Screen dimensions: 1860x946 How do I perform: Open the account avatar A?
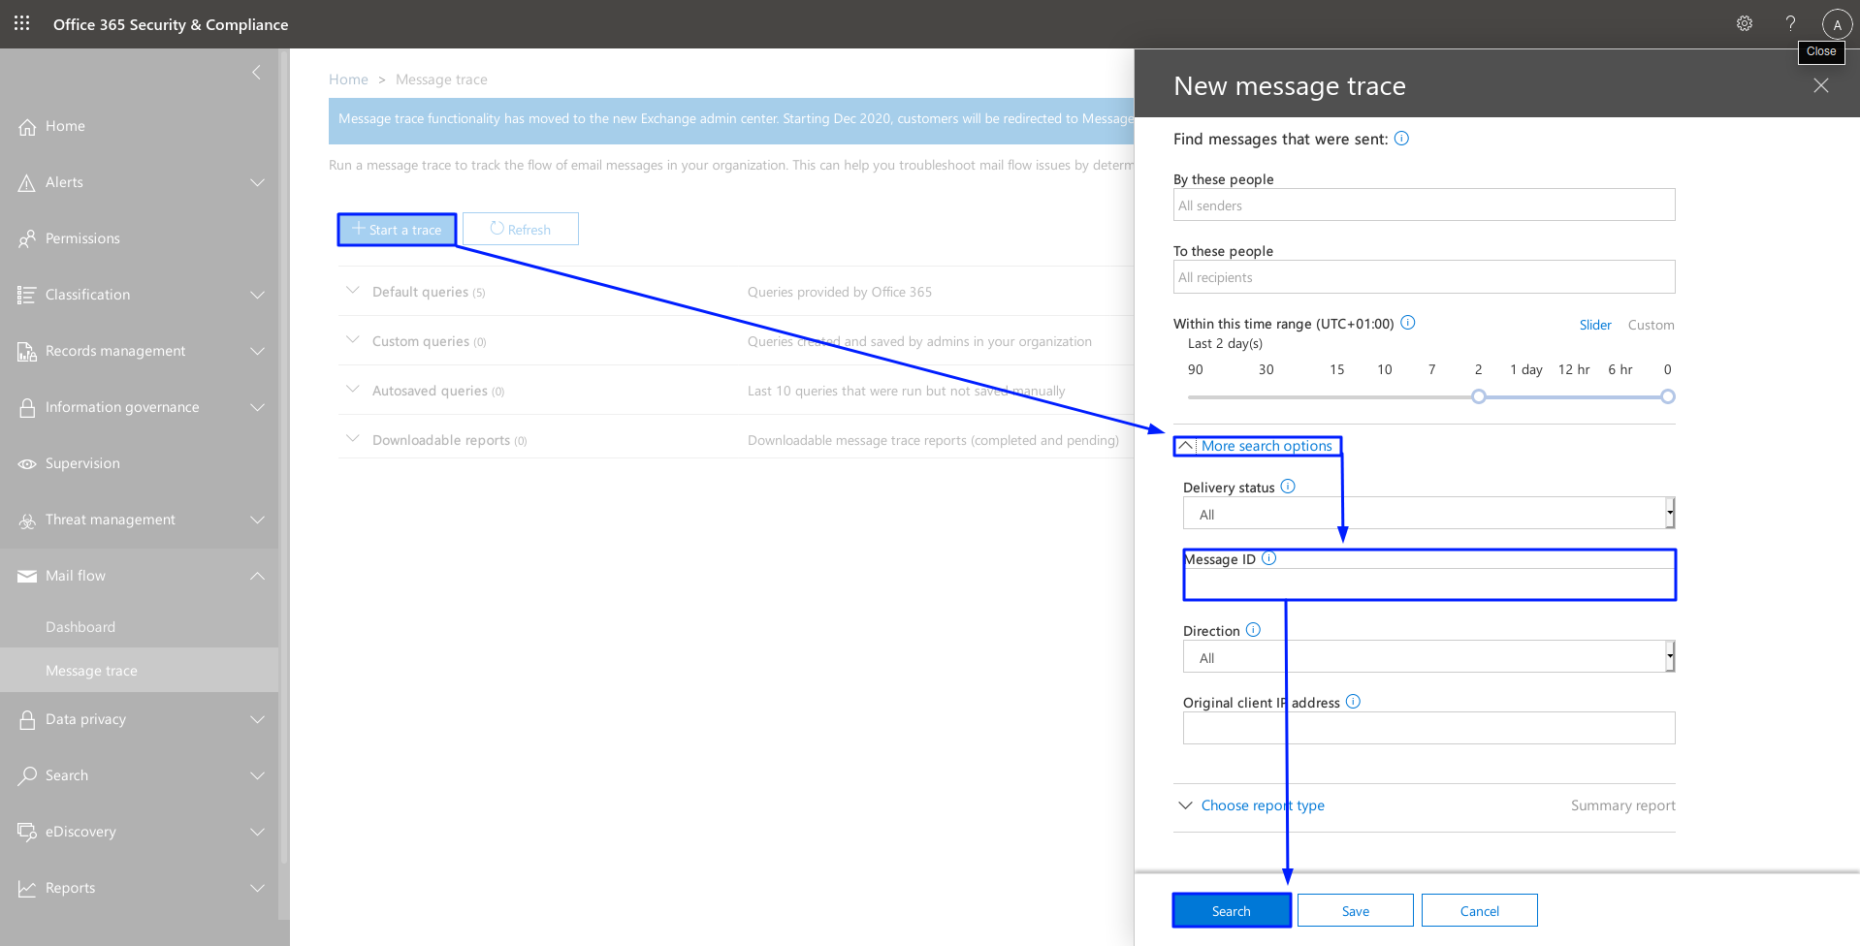(x=1837, y=24)
